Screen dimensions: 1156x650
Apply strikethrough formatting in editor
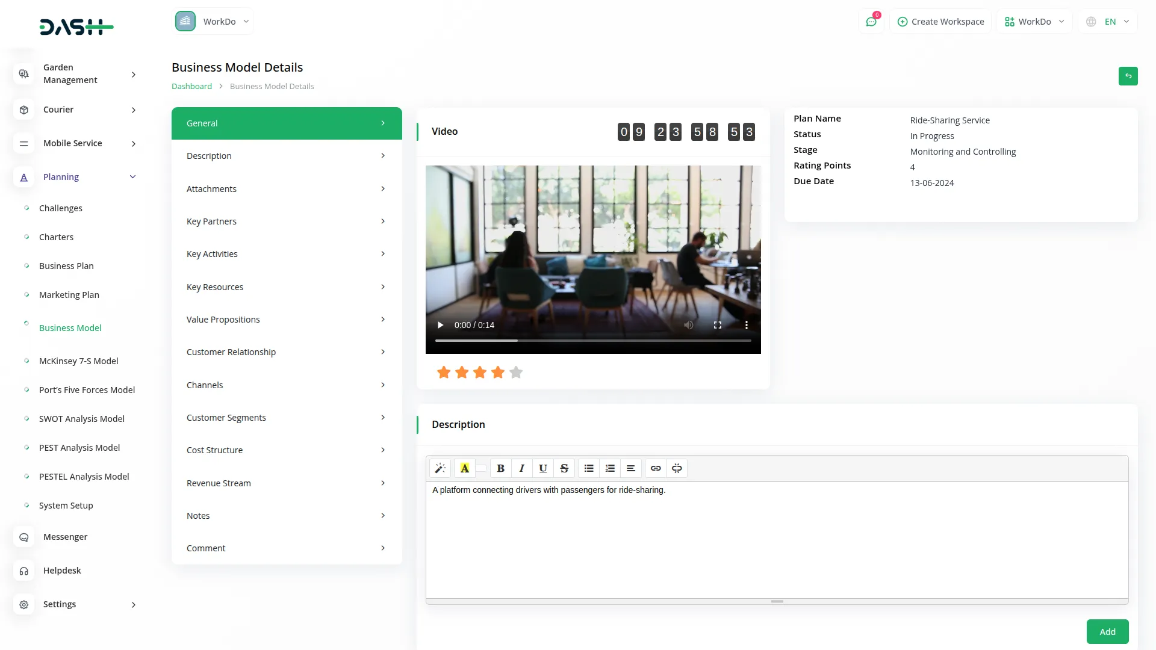pyautogui.click(x=564, y=468)
